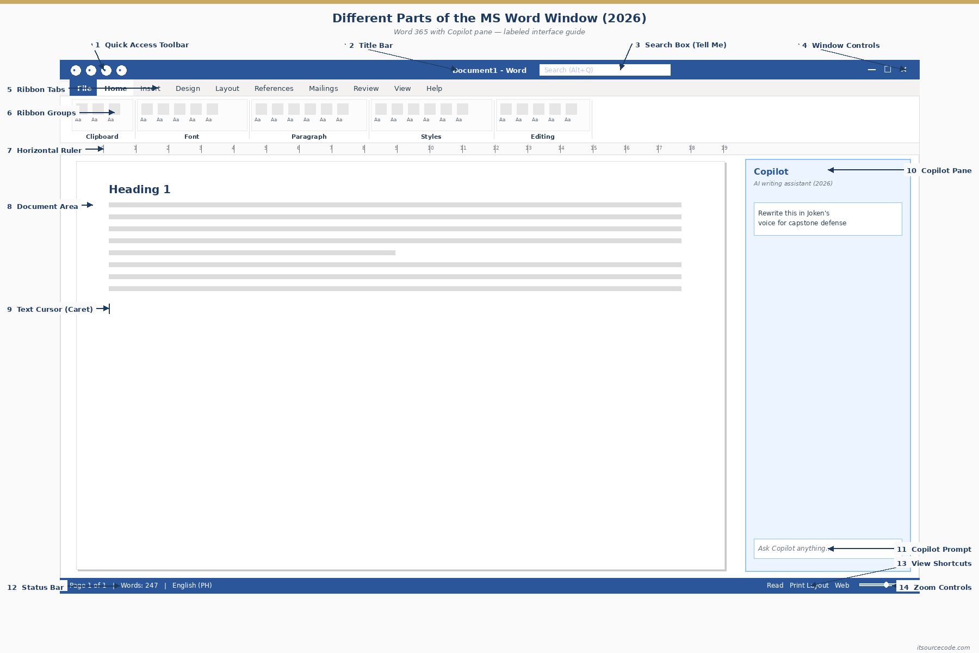The height and width of the screenshot is (653, 979).
Task: Click the second Quick Access Toolbar icon
Action: point(91,70)
